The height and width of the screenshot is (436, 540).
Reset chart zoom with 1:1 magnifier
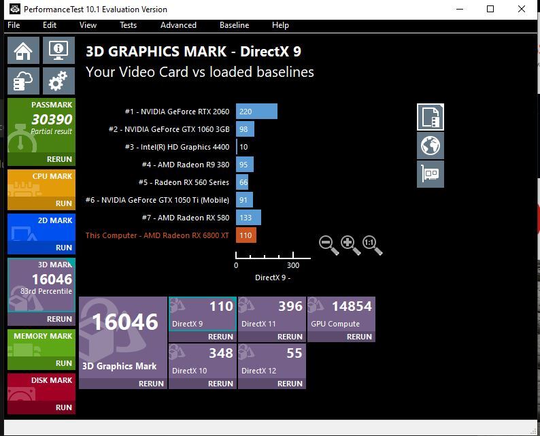[372, 245]
